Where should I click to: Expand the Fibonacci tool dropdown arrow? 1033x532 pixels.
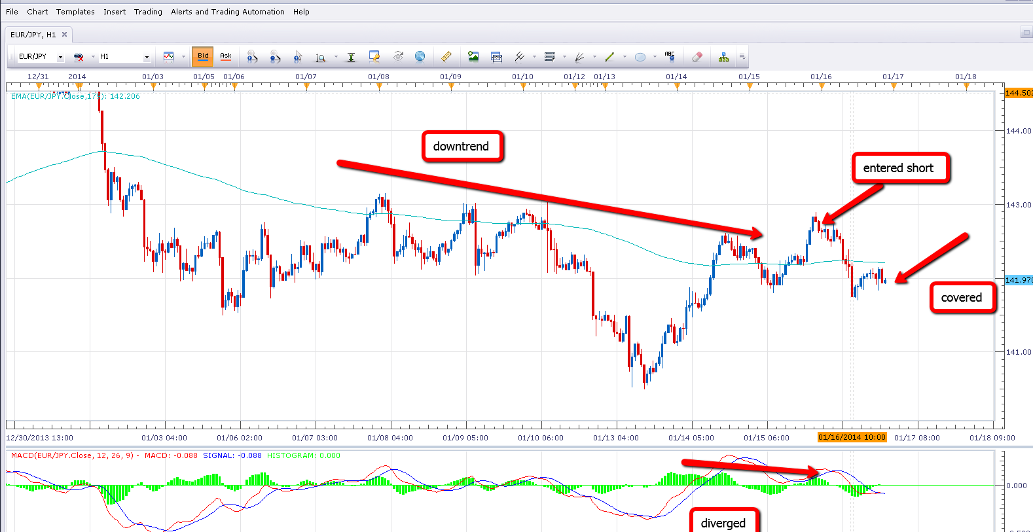coord(564,57)
